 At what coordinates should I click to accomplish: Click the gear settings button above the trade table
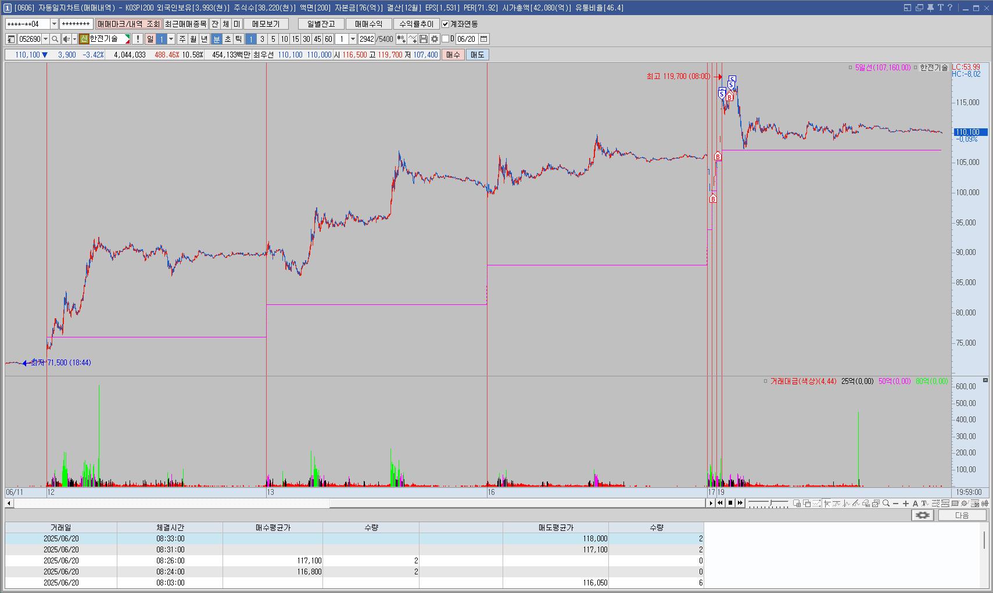(923, 515)
